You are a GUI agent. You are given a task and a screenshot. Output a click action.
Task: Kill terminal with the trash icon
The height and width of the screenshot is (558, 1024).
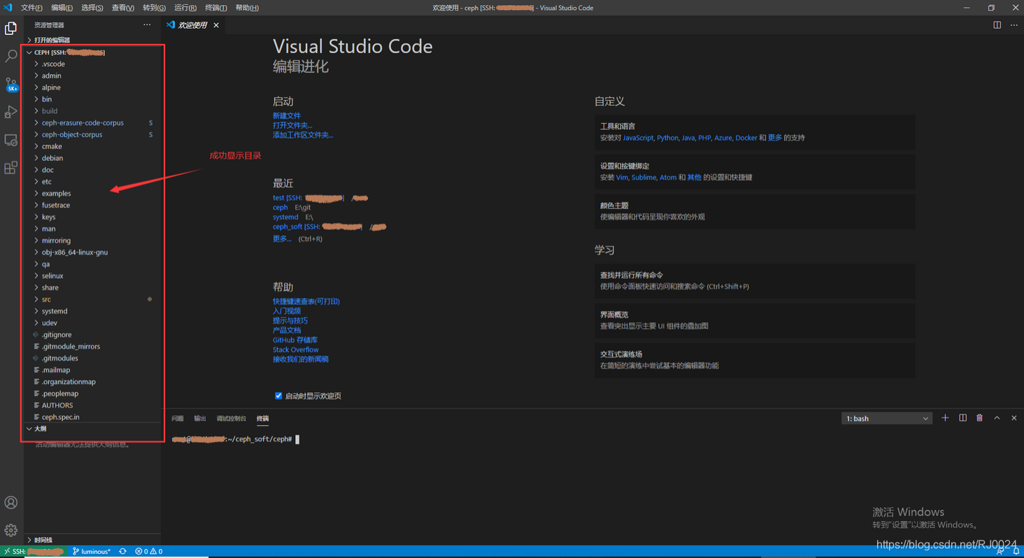979,418
